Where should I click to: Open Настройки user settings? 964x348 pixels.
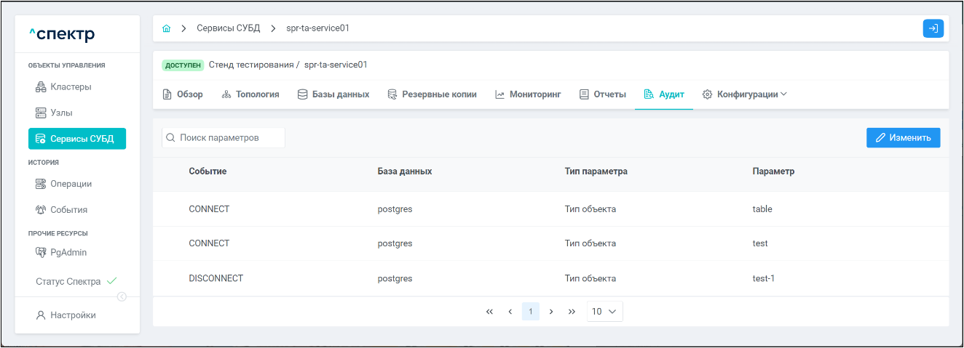click(73, 315)
